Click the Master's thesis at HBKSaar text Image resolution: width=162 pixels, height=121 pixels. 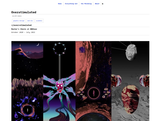click(24, 29)
